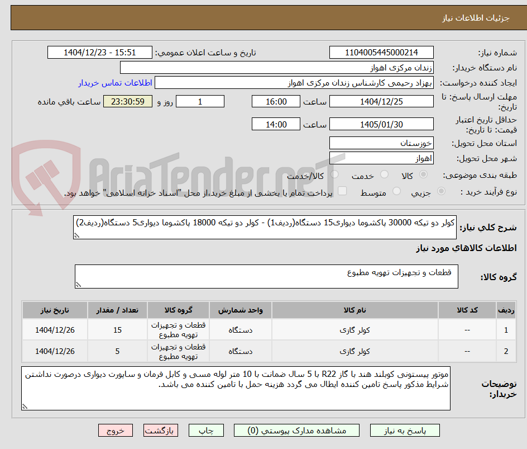This screenshot has width=527, height=449.
Task: Click دستگاه unit in row 2
Action: click(x=240, y=351)
